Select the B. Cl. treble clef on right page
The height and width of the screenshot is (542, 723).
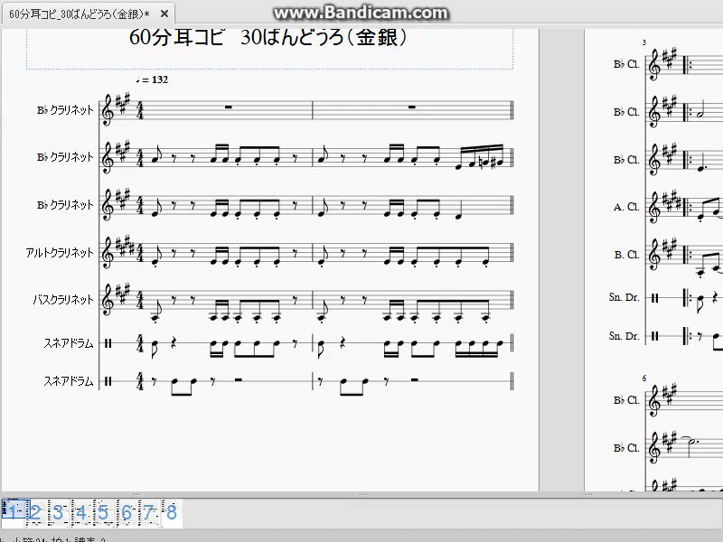653,256
